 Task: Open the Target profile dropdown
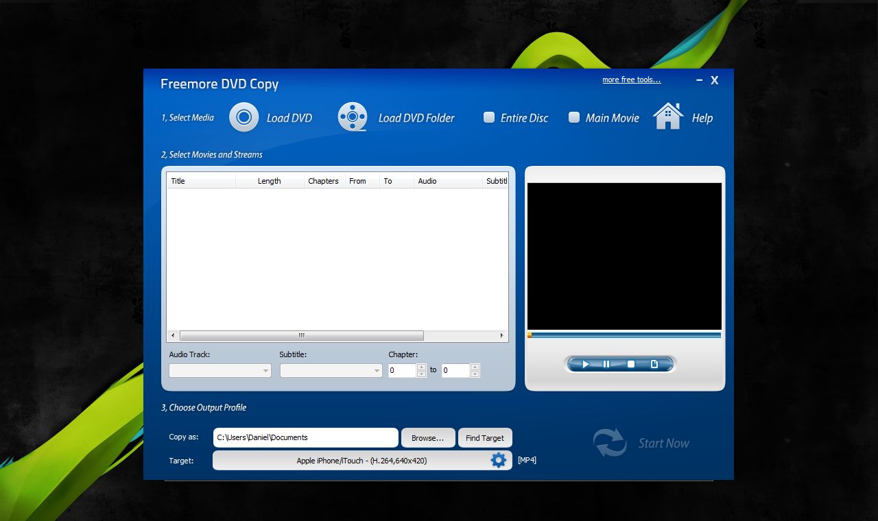[362, 461]
